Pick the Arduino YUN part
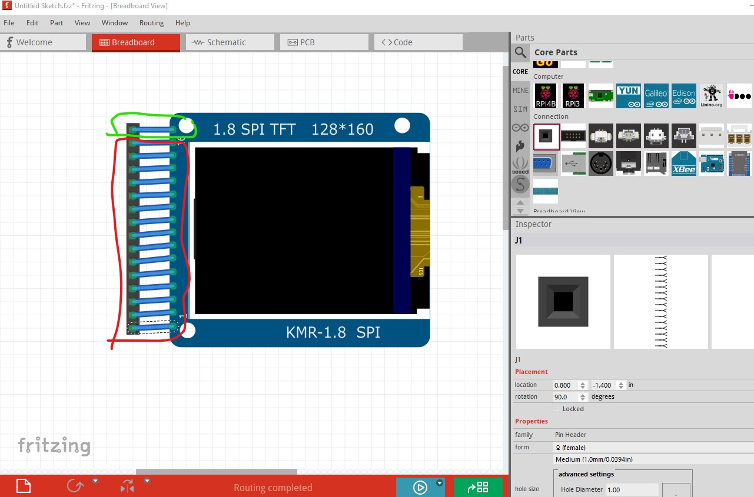 [x=628, y=96]
